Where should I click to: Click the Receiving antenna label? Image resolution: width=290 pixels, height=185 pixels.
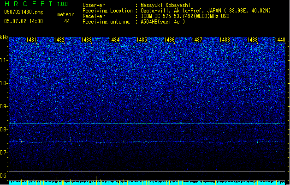(x=106, y=22)
